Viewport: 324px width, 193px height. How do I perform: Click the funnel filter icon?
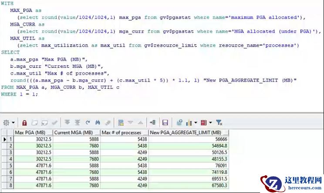pos(219,123)
